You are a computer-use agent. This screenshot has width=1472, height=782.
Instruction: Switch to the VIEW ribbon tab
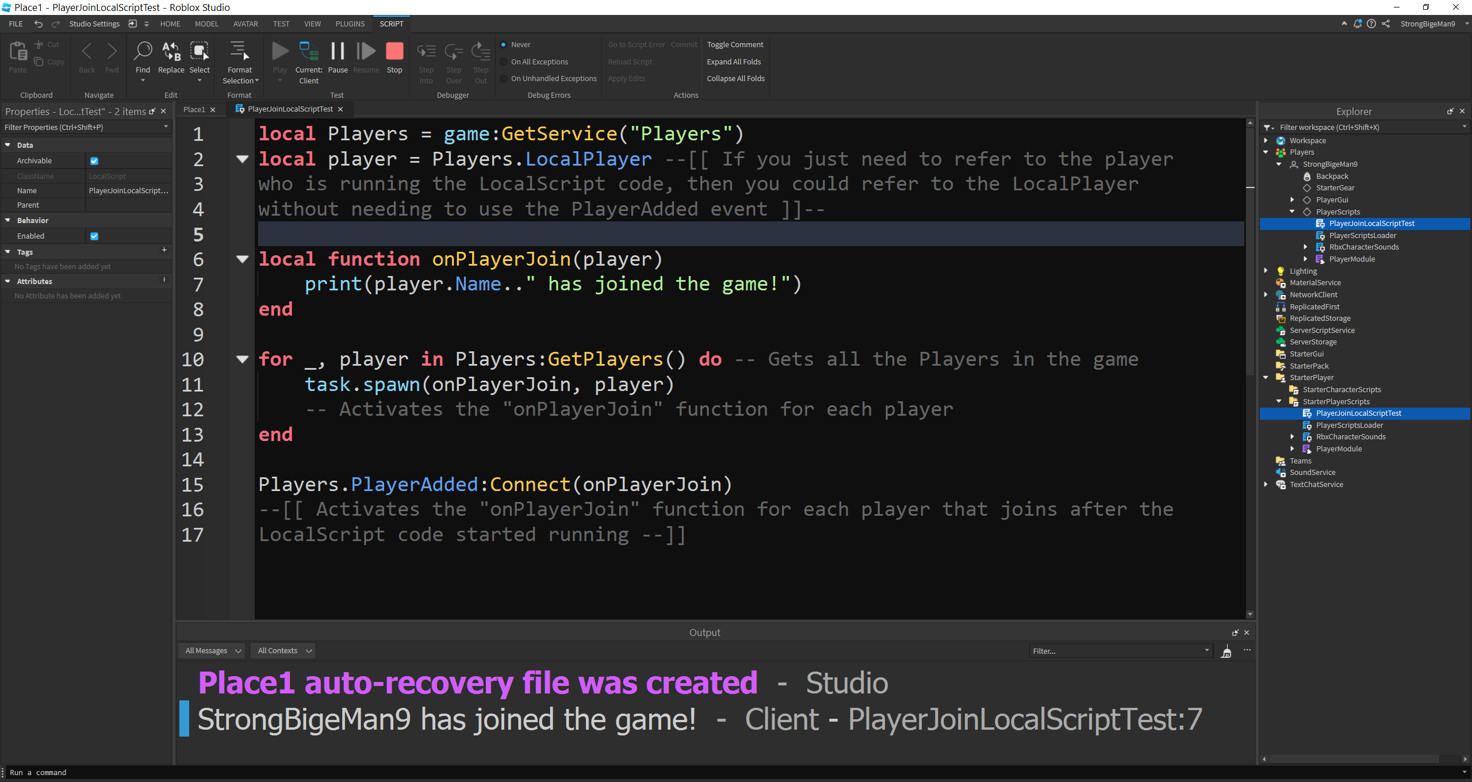tap(312, 24)
